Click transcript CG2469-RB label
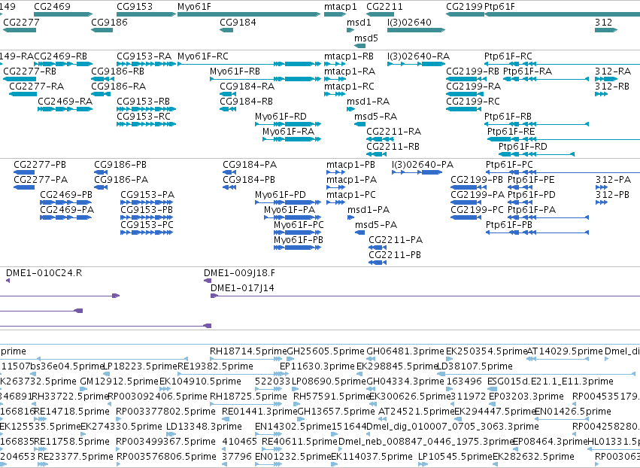The image size is (640, 468). click(x=60, y=56)
